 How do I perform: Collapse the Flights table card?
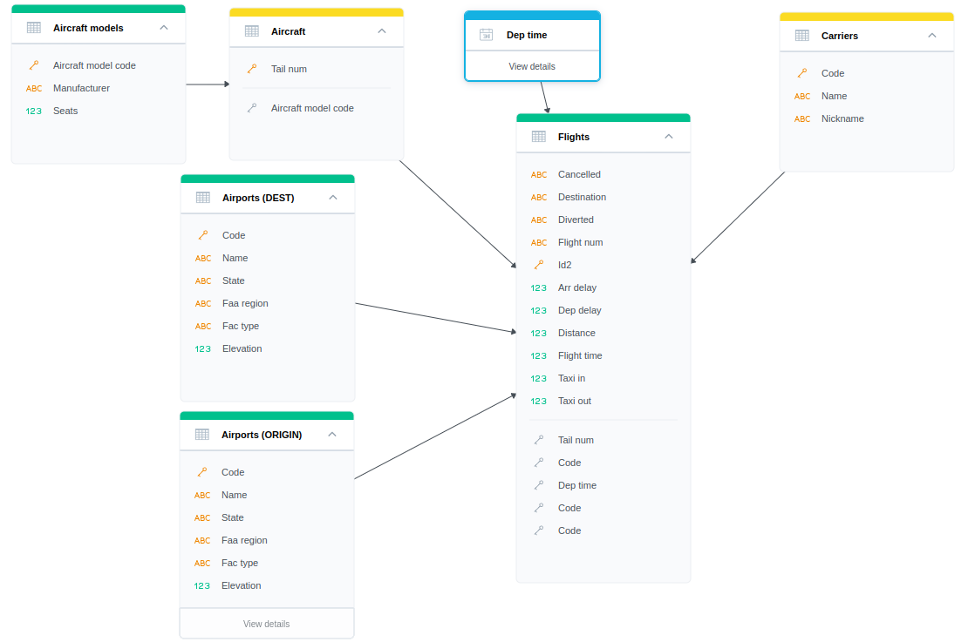click(x=669, y=137)
